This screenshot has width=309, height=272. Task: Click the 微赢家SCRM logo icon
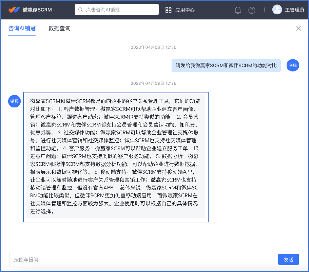pyautogui.click(x=15, y=10)
